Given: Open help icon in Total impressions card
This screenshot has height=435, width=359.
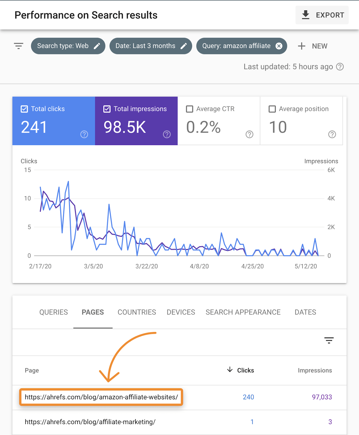Looking at the screenshot, I should coord(167,134).
